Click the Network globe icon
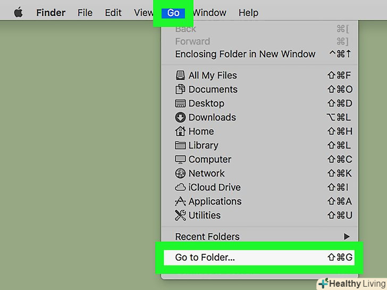The height and width of the screenshot is (290, 387). coord(180,173)
